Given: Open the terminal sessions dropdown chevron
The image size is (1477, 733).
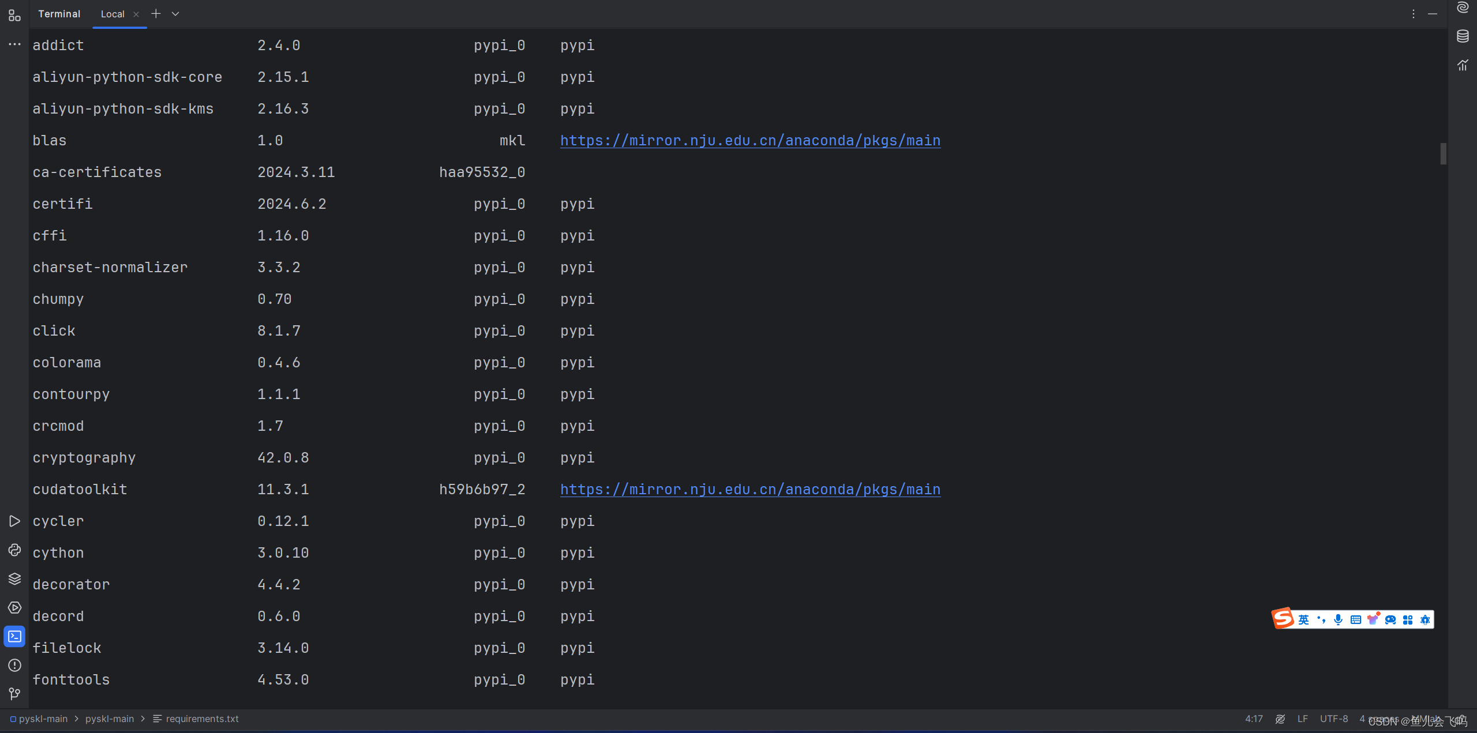Looking at the screenshot, I should pyautogui.click(x=175, y=13).
